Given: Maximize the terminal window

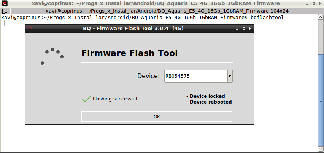Looking at the screenshot, I should [x=313, y=3].
